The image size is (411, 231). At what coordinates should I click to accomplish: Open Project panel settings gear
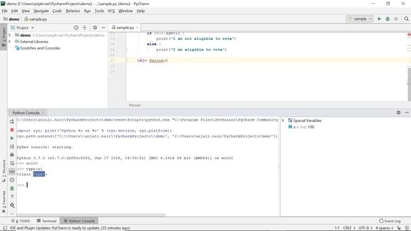(x=95, y=28)
